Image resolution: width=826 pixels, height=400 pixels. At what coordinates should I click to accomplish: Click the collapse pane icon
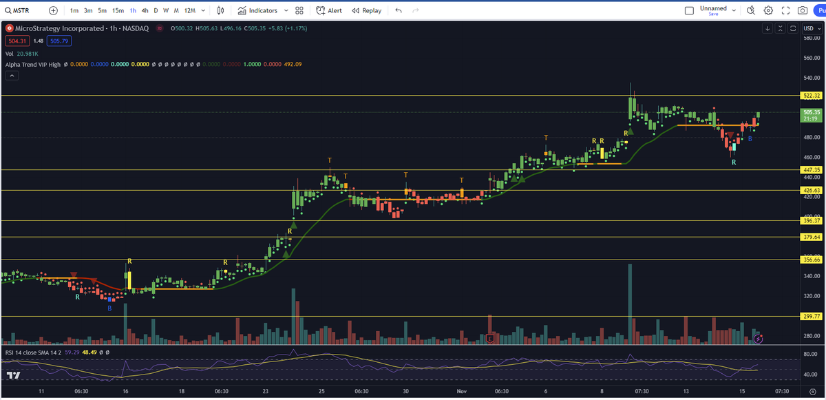click(x=780, y=28)
